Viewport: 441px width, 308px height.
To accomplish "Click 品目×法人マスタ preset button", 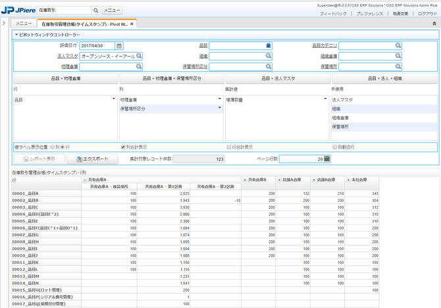I will 278,79.
